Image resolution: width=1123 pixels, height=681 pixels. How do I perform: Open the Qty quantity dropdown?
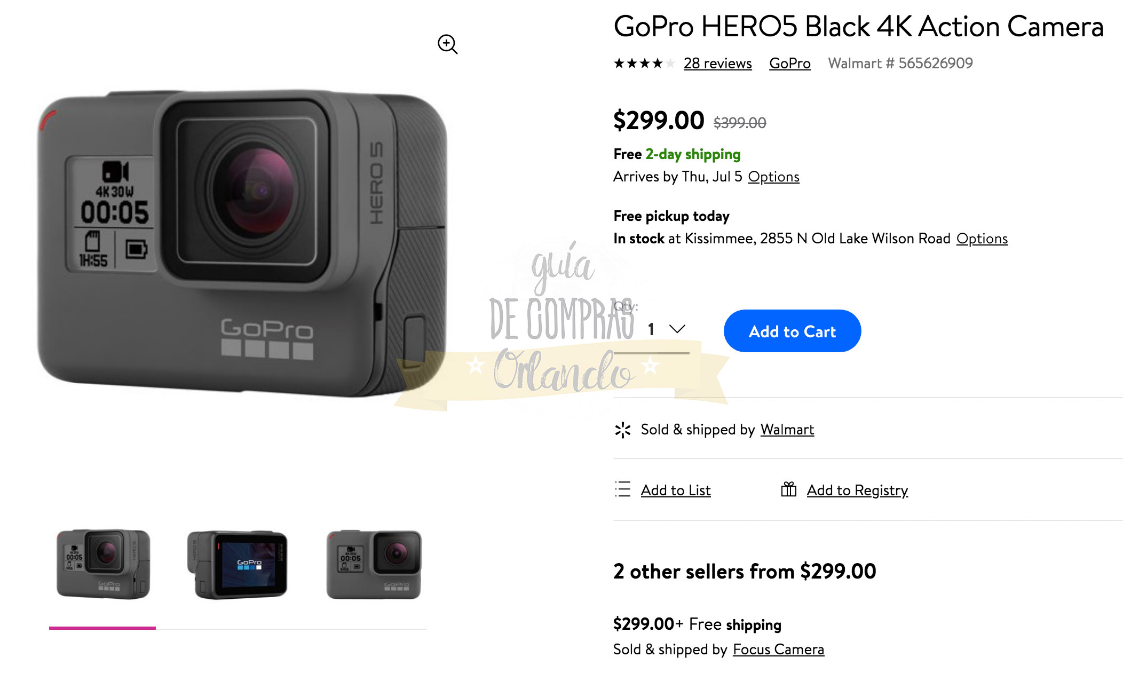pyautogui.click(x=651, y=330)
